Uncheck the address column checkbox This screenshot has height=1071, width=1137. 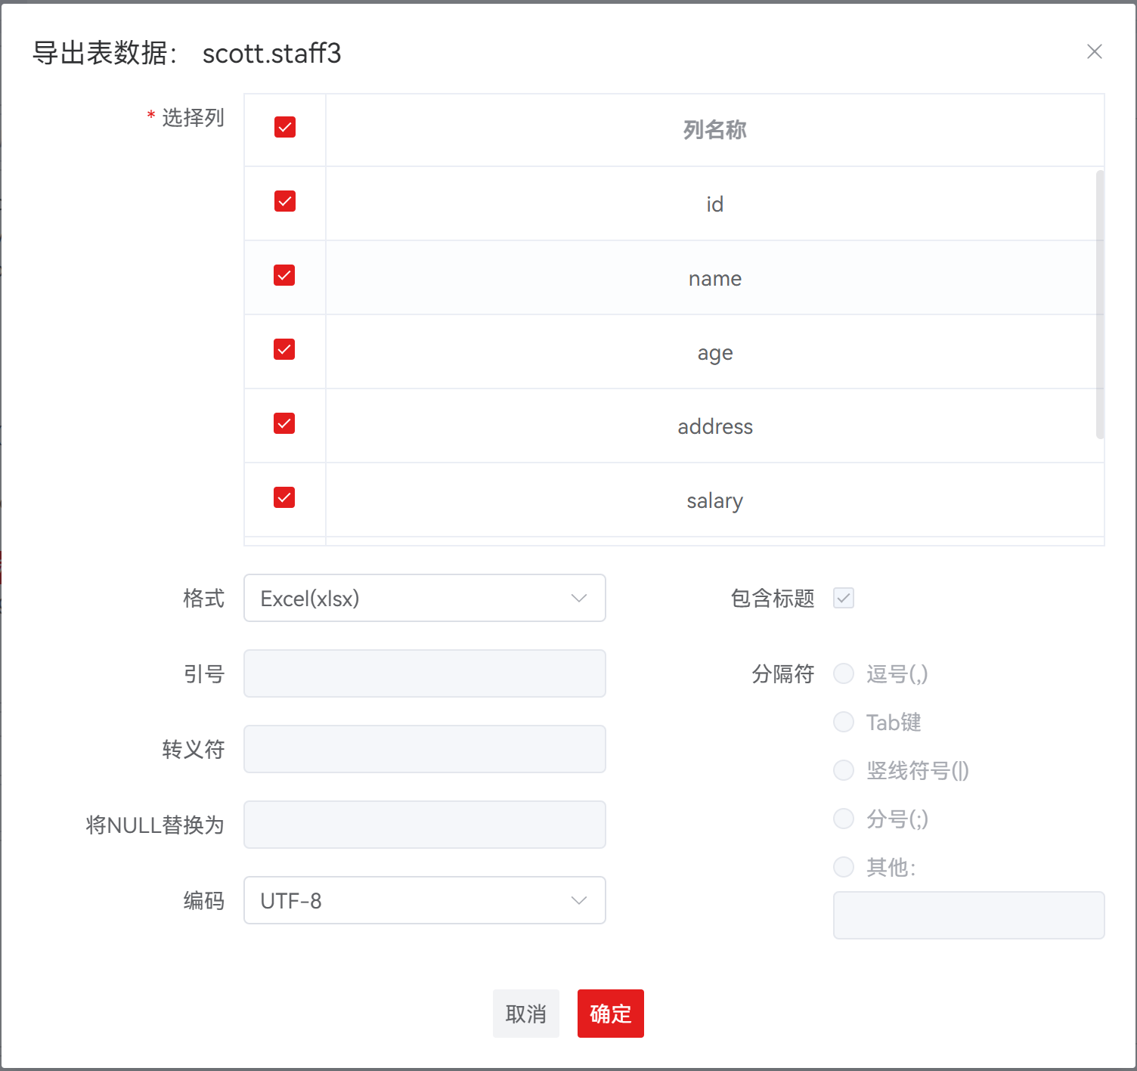285,423
